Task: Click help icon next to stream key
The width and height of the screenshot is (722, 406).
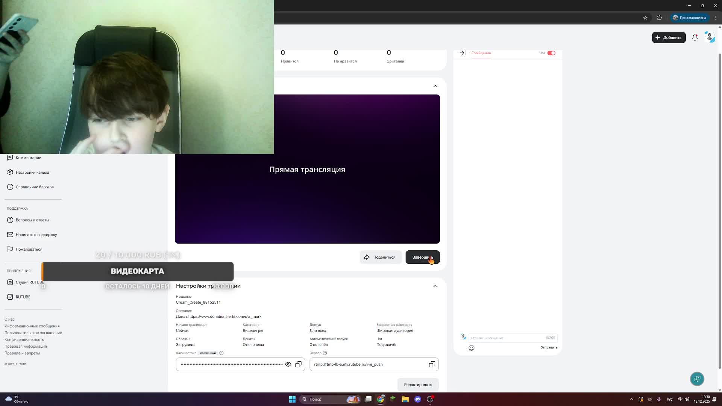Action: 221,353
